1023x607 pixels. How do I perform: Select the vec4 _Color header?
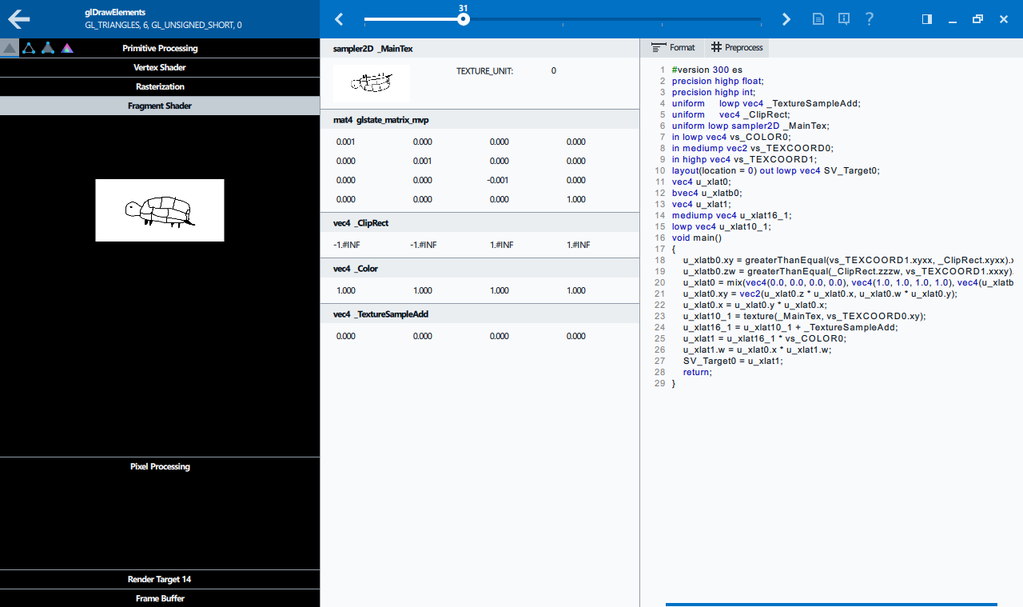point(480,269)
